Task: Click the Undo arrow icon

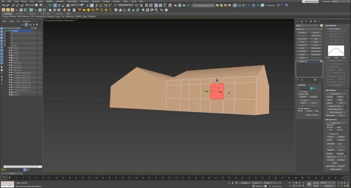Action: point(3,5)
